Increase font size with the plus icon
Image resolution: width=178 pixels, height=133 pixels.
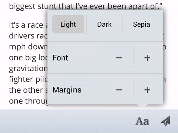coord(147,58)
